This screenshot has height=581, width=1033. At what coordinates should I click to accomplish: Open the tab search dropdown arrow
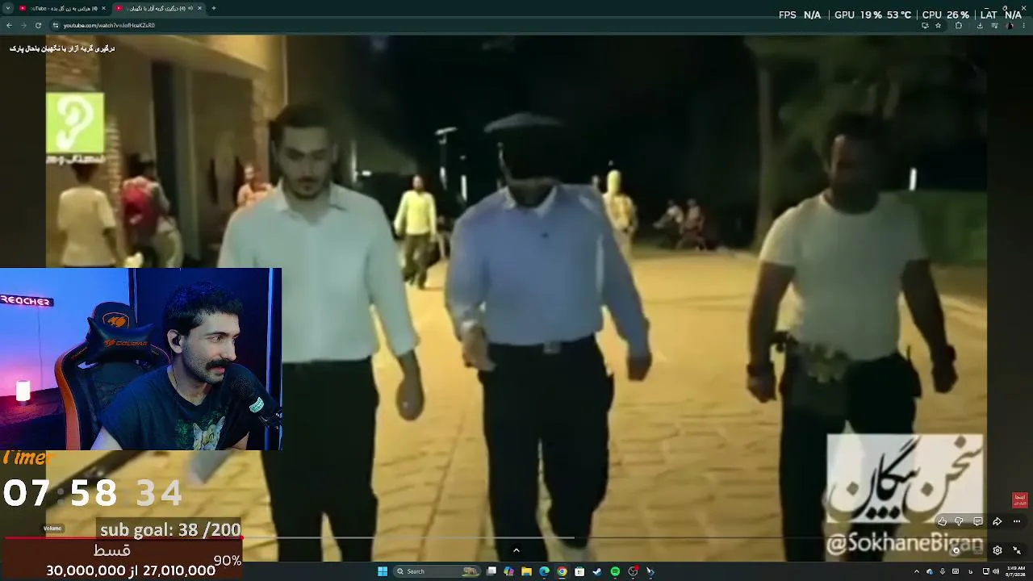pos(7,8)
